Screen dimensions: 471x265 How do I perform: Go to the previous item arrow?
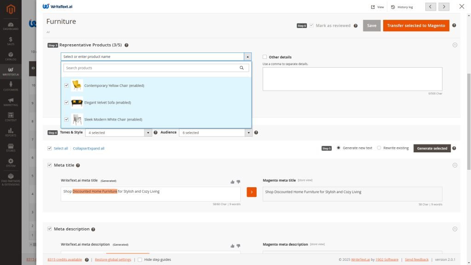point(431,6)
